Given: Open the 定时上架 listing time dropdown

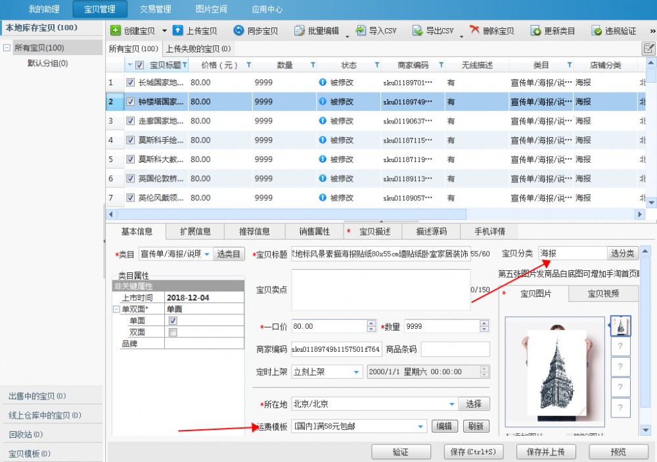Looking at the screenshot, I should (x=357, y=372).
